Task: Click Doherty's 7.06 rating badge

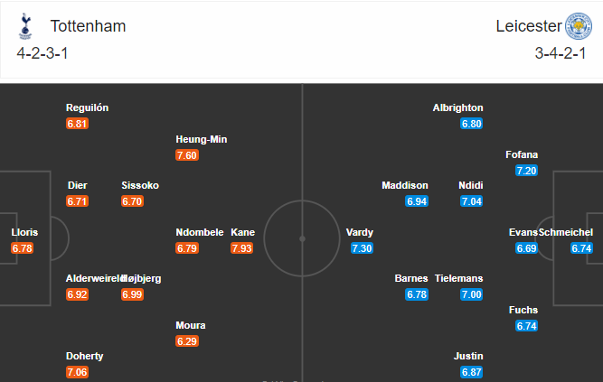Action: click(78, 372)
